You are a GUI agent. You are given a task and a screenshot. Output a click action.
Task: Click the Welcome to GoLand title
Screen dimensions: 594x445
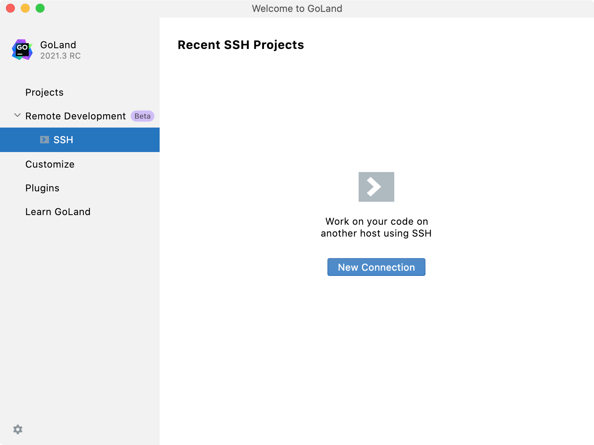297,9
